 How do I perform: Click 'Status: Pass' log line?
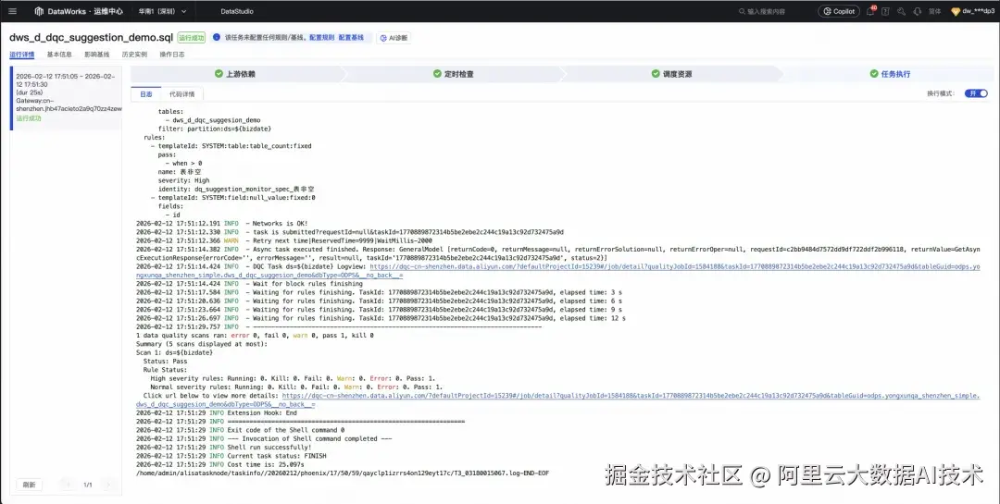[x=165, y=362]
